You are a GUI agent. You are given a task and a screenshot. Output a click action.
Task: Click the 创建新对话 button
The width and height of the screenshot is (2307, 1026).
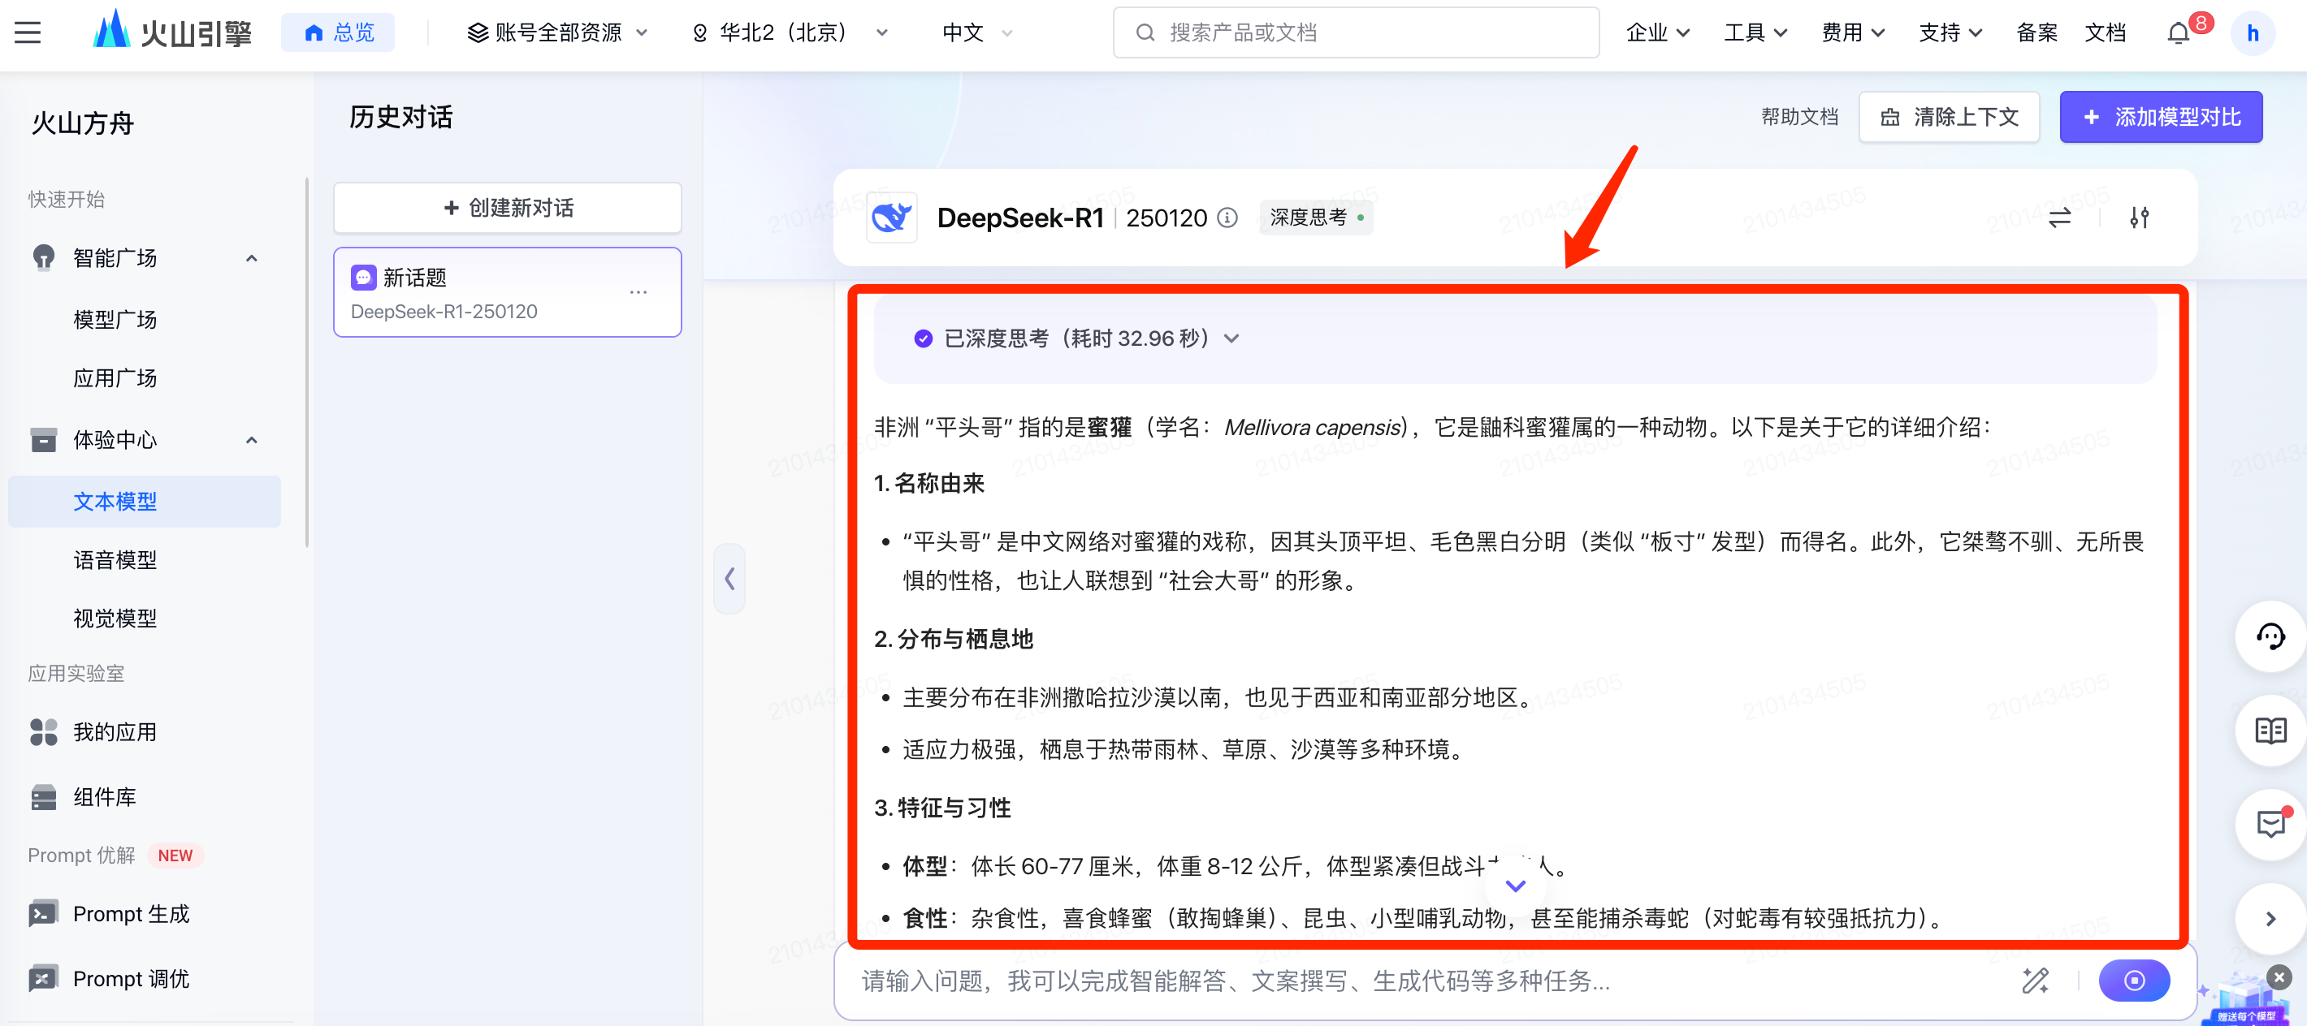click(x=508, y=208)
